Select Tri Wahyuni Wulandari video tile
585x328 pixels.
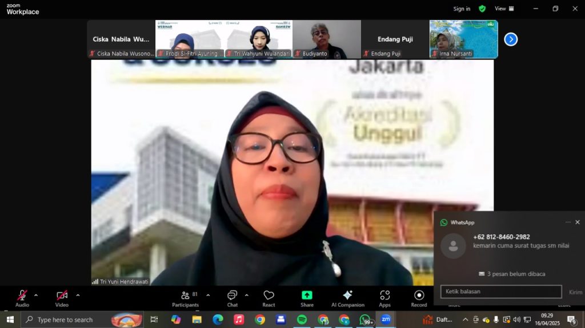click(258, 39)
